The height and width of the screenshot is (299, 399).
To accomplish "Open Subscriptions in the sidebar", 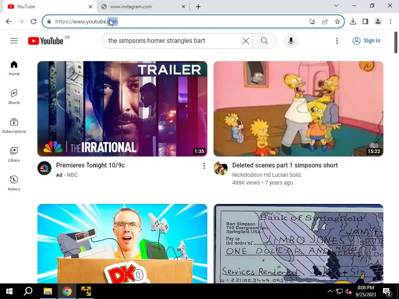I will (x=14, y=126).
